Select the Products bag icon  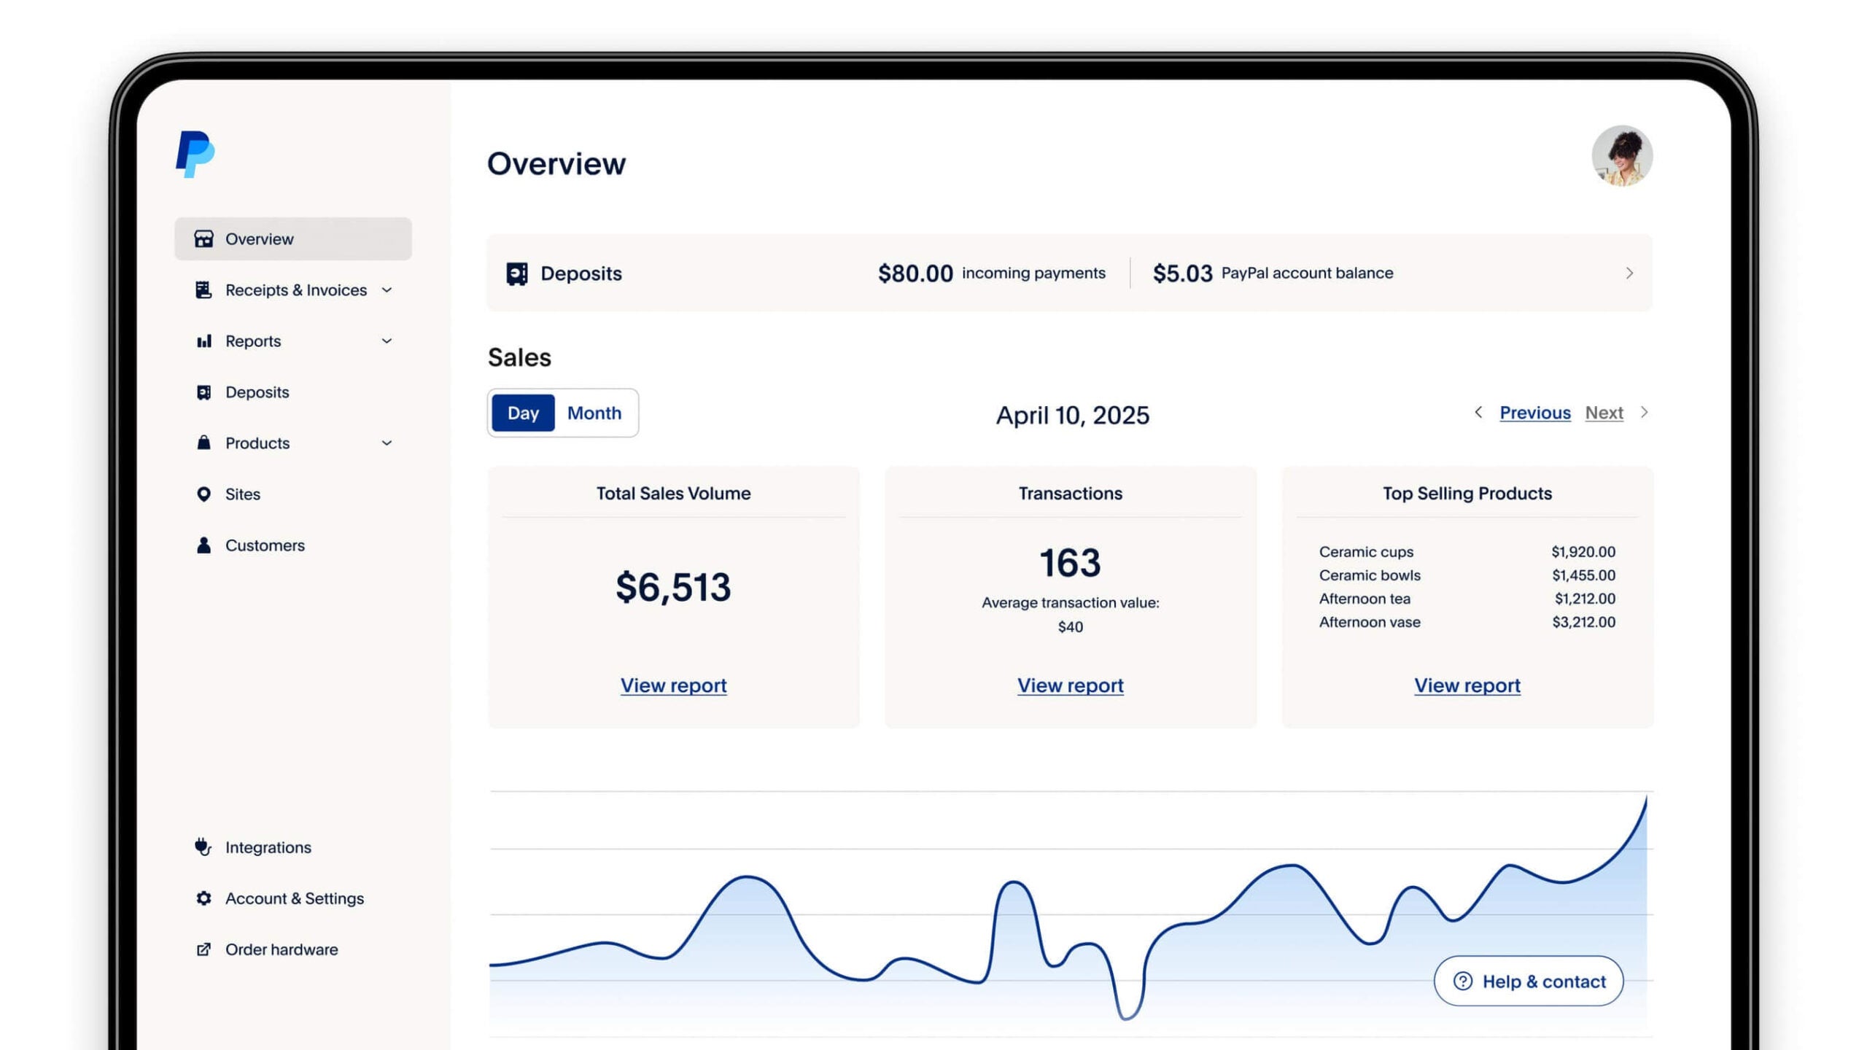(203, 443)
